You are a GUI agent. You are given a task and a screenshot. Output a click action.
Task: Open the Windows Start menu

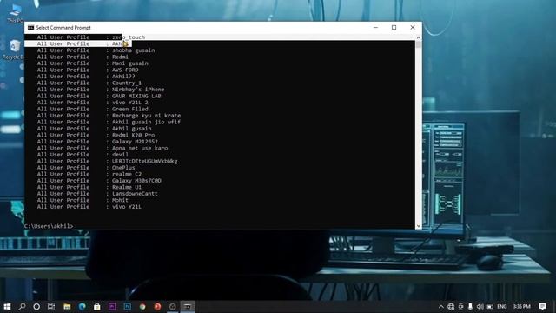(x=7, y=306)
